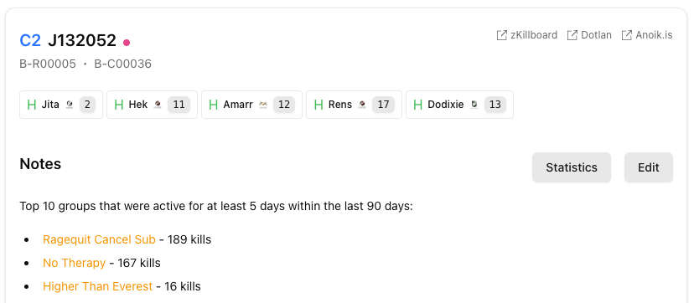Open the Statistics button
Screen dimensions: 694x303
(x=572, y=167)
